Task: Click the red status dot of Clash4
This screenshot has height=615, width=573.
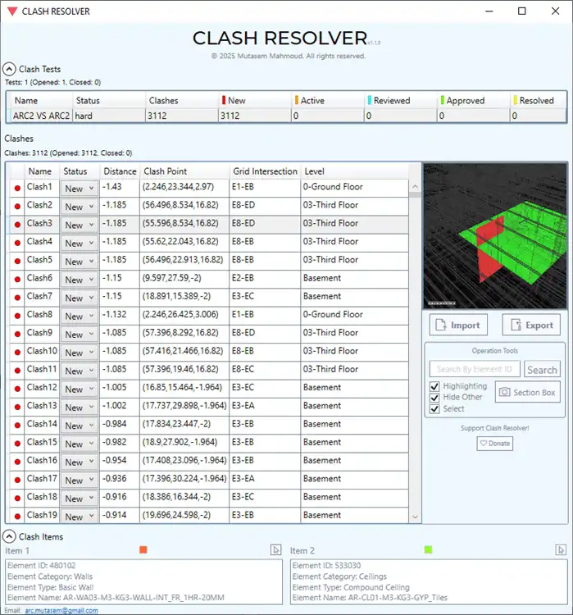Action: point(17,243)
